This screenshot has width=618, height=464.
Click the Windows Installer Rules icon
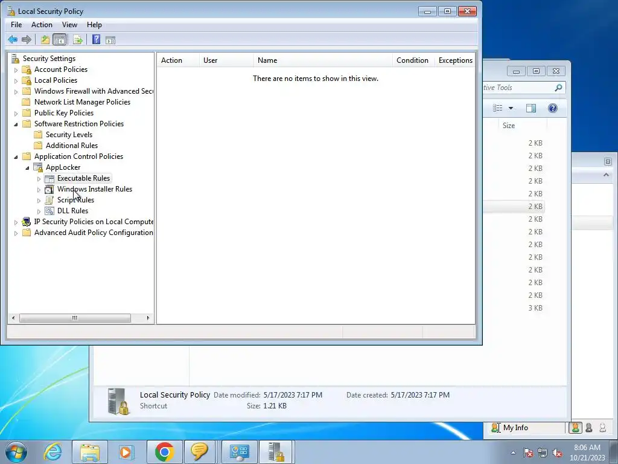click(49, 189)
